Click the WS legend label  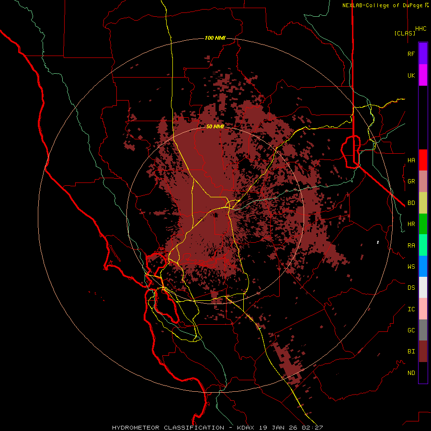coord(411,266)
